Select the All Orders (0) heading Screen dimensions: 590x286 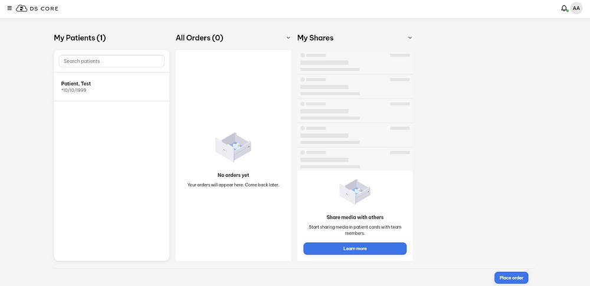199,38
